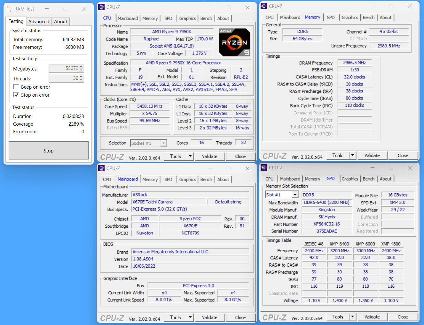Screen dimensions: 424x325
Task: Click the CPU-Z icon in the Memory window title bar
Action: point(264,6)
